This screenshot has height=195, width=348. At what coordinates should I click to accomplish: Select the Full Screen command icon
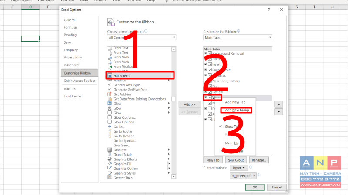(110, 75)
